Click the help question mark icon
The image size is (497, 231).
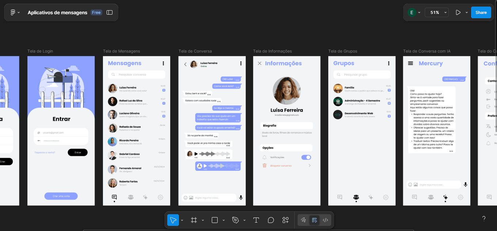point(484,219)
